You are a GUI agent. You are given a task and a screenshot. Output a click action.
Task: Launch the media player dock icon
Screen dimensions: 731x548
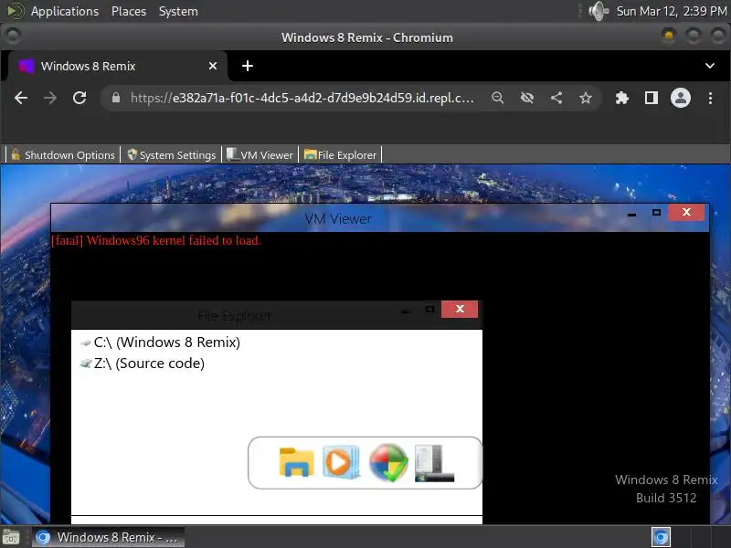pos(341,462)
